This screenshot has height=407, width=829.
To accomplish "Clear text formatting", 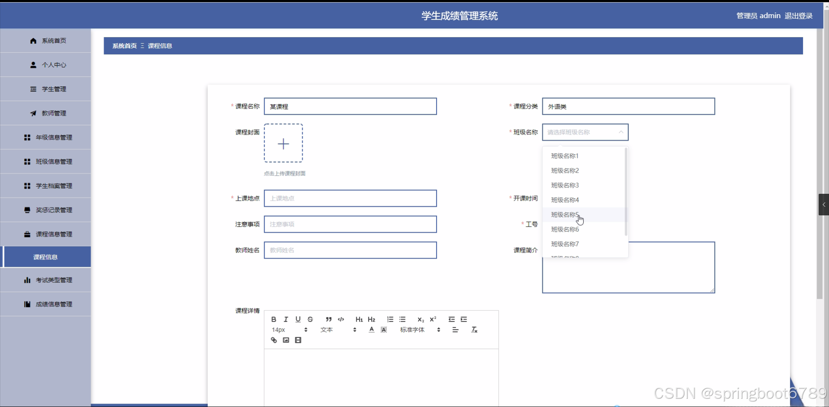I will coord(474,330).
